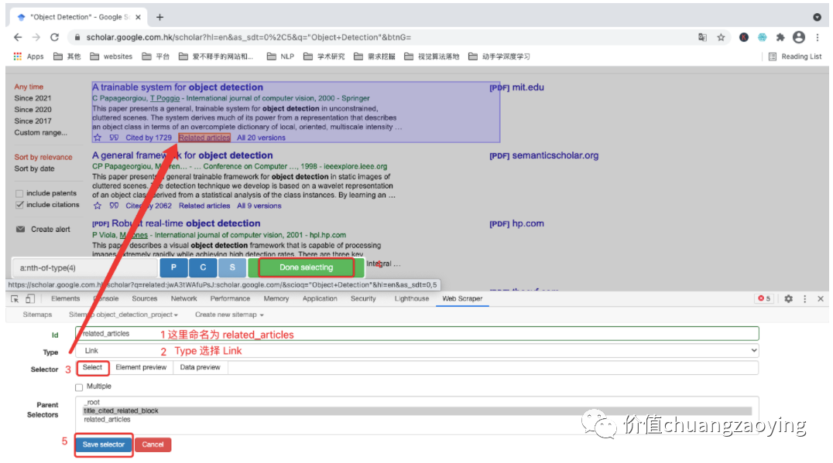This screenshot has width=833, height=463.
Task: Click the P button in selector toolbar
Action: click(x=173, y=267)
